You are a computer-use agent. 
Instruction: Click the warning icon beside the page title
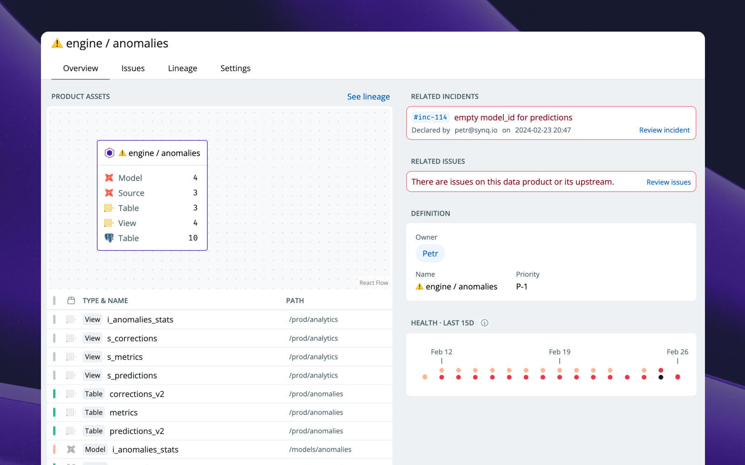(x=57, y=43)
